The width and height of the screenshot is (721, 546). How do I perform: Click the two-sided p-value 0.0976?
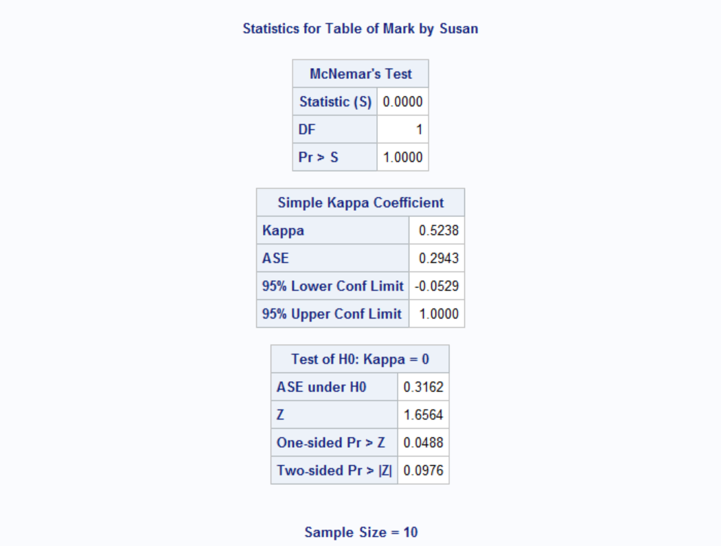pos(424,470)
